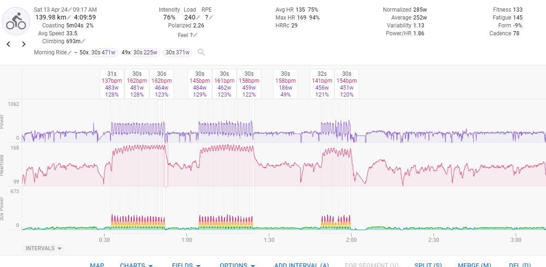The height and width of the screenshot is (267, 546).
Task: Edit the Climbing 693m pencil icon
Action: [84, 41]
